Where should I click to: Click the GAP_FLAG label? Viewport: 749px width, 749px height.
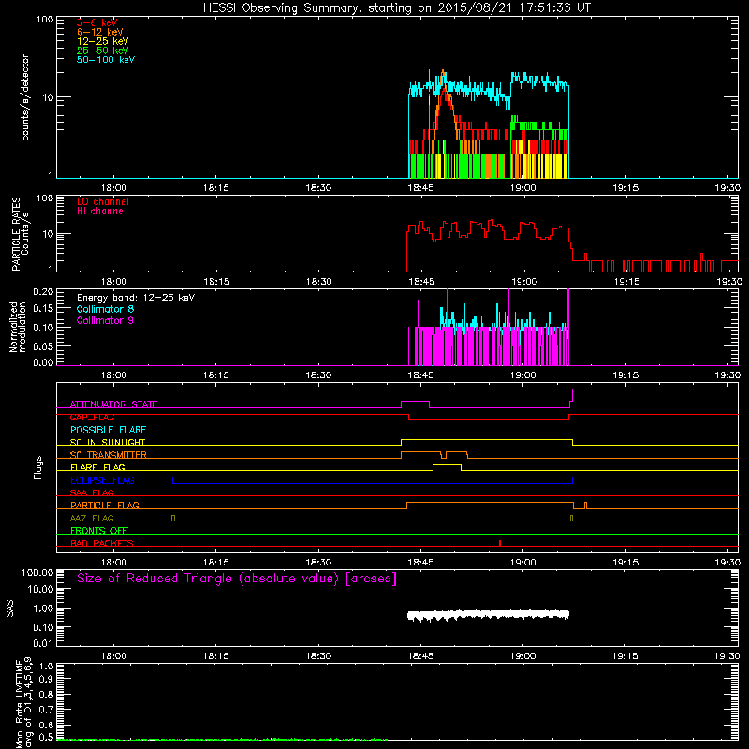point(92,417)
